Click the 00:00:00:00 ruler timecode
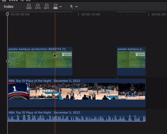 click(x=20, y=15)
